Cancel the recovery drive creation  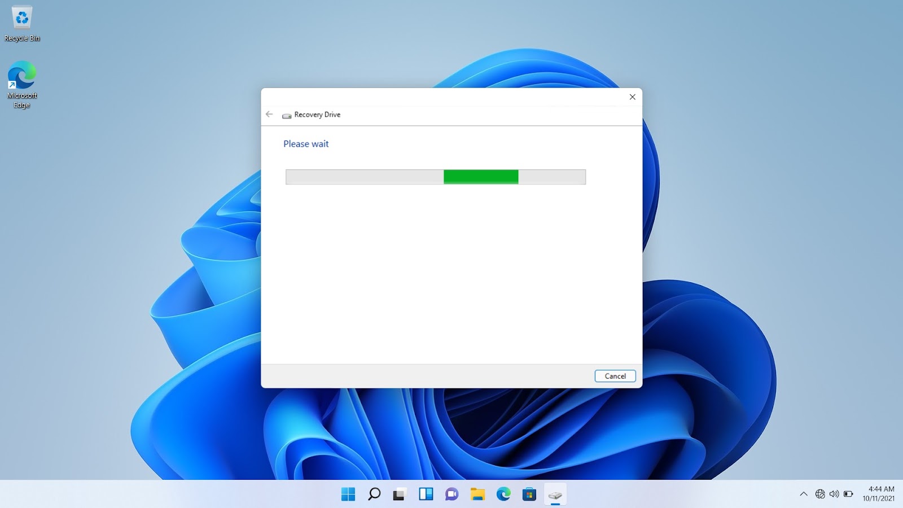coord(615,376)
